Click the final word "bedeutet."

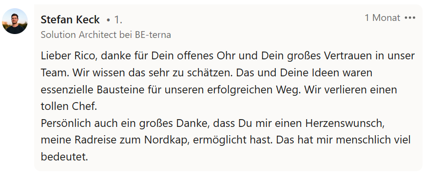click(x=64, y=157)
